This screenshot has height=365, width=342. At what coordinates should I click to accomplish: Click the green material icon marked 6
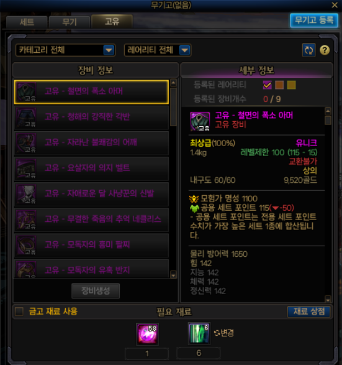click(x=199, y=333)
